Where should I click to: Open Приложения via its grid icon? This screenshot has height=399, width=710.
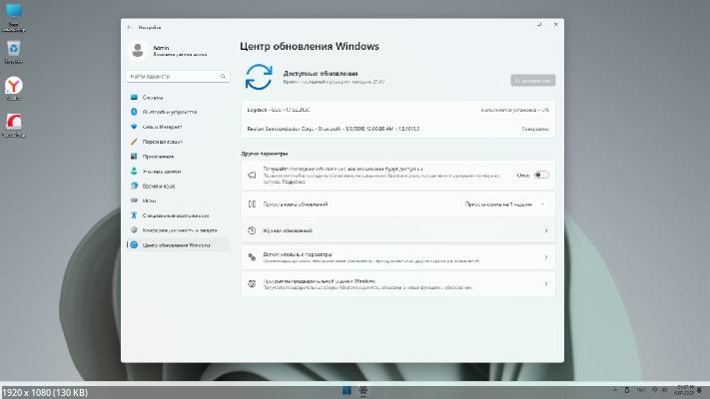(134, 156)
